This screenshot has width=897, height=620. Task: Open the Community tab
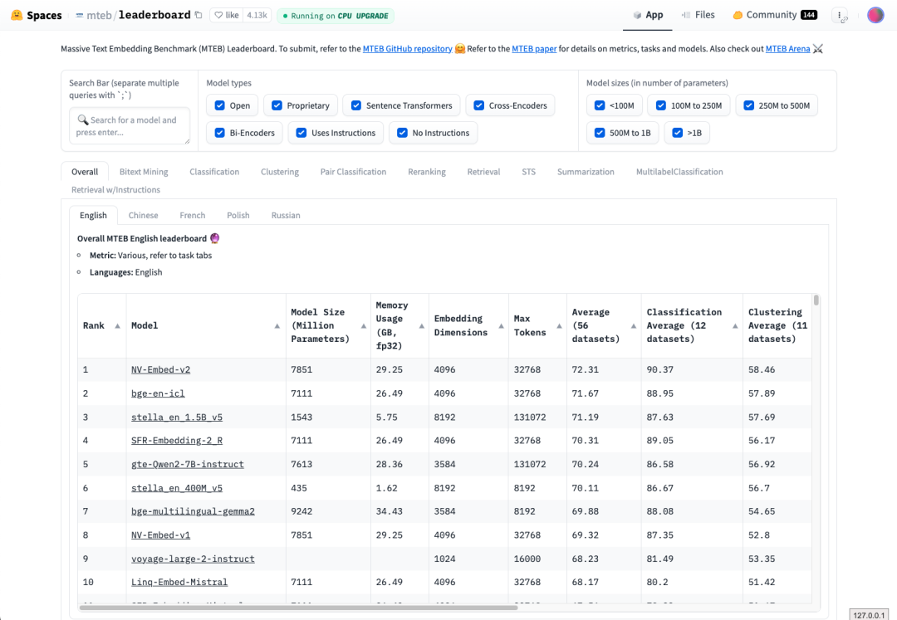pos(775,16)
